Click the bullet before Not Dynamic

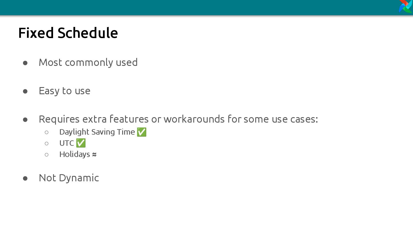25,178
